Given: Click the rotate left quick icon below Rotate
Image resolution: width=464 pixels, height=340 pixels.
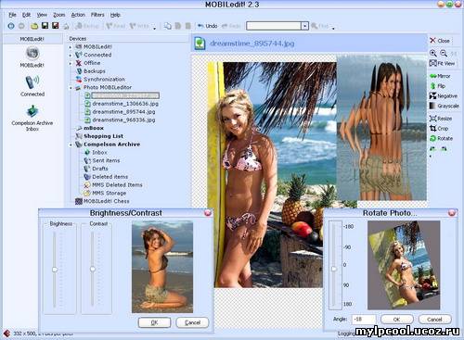Looking at the screenshot, I should (433, 149).
